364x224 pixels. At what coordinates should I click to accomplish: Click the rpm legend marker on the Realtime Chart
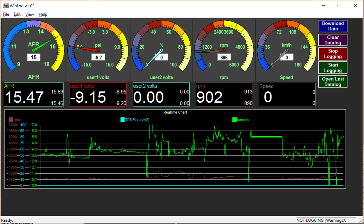coord(11,120)
